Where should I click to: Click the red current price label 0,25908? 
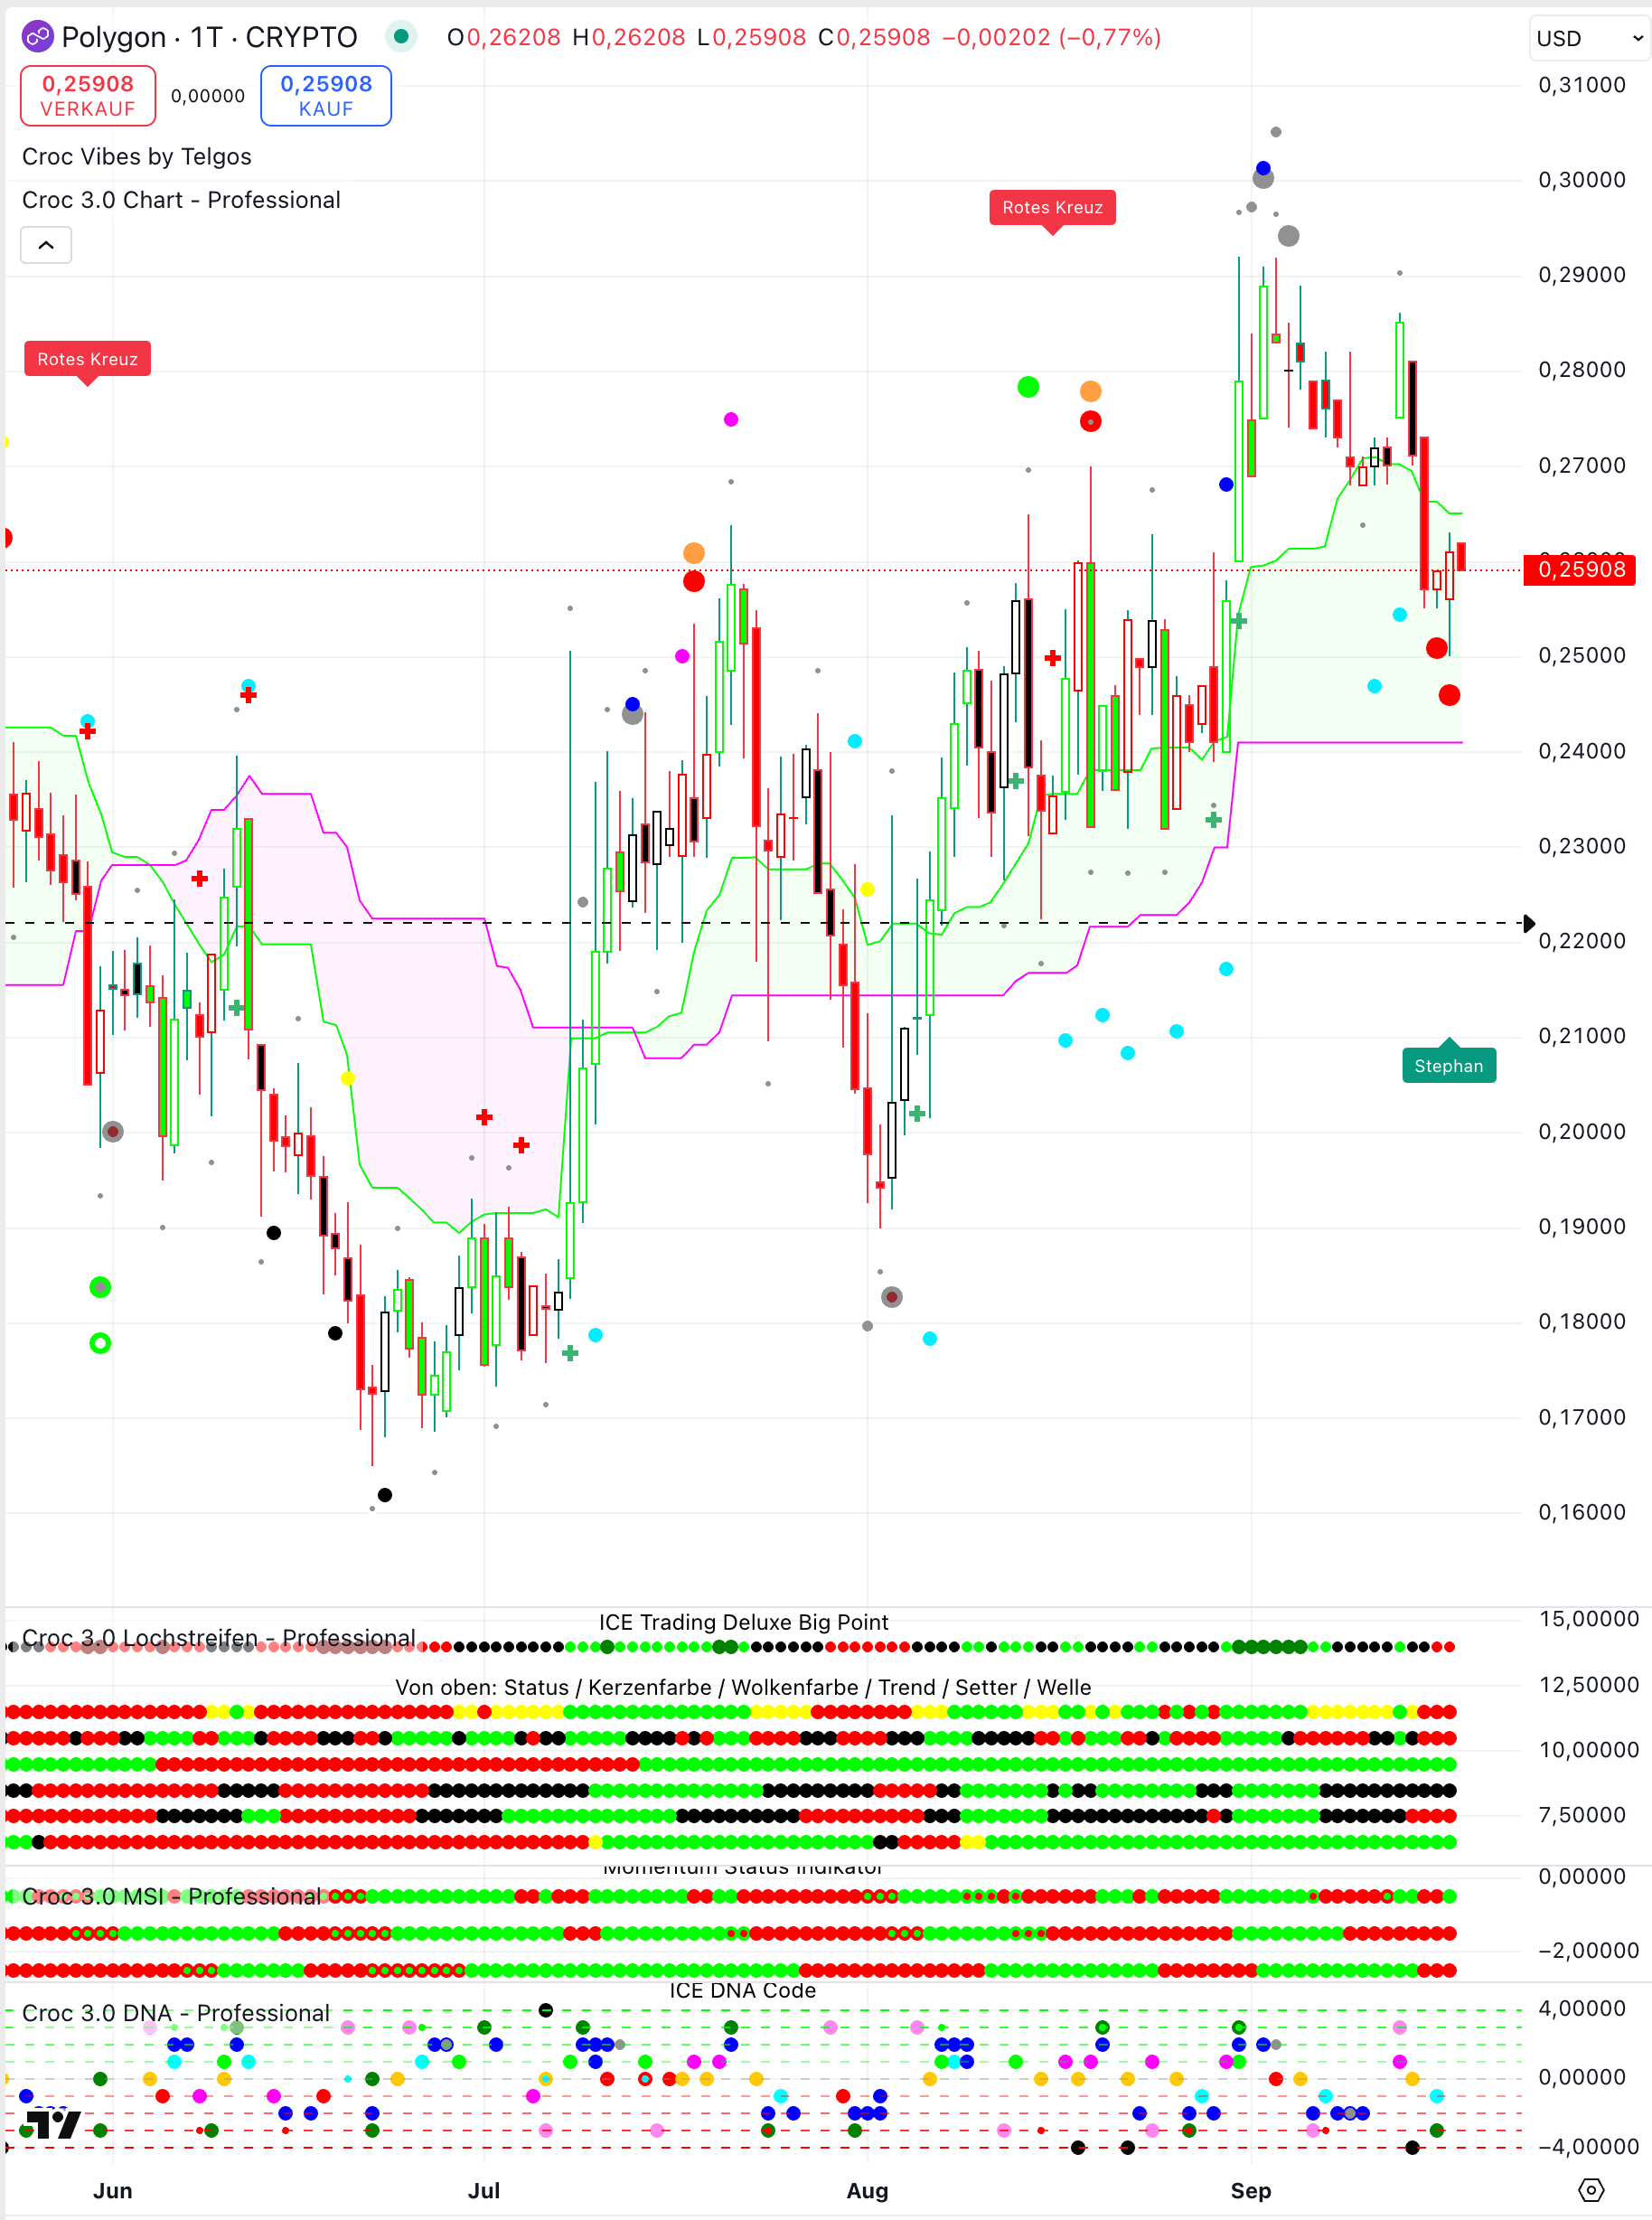point(1580,570)
